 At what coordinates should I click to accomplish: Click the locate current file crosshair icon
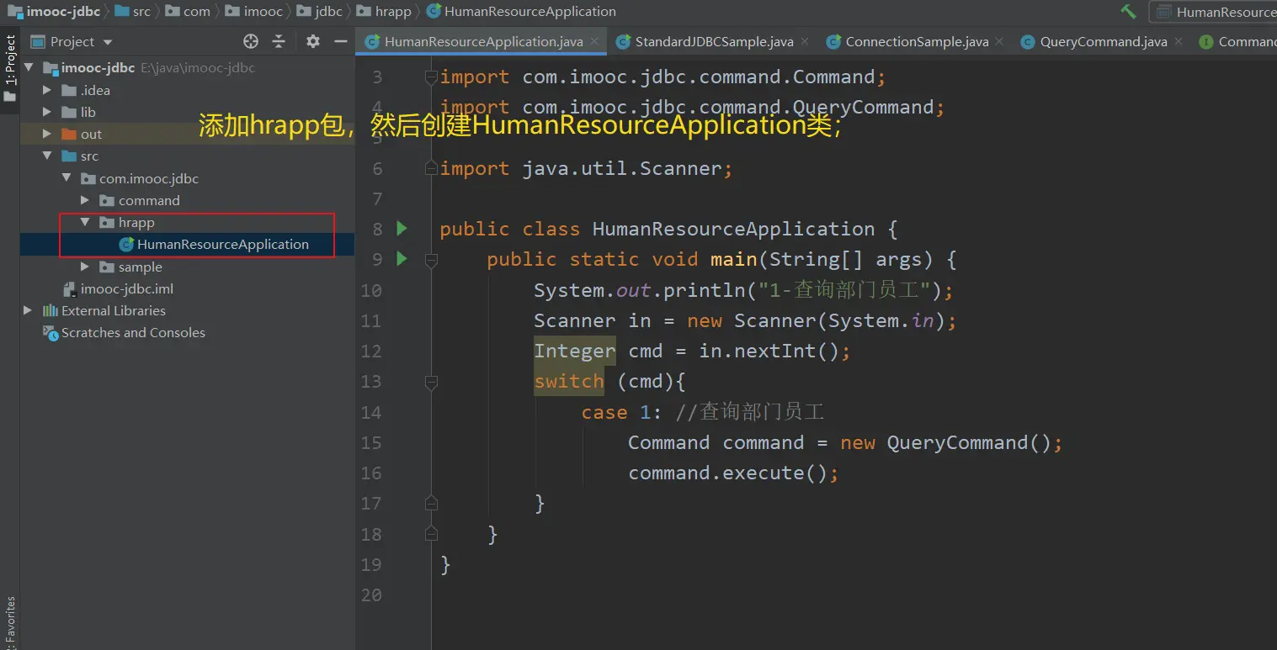(250, 41)
